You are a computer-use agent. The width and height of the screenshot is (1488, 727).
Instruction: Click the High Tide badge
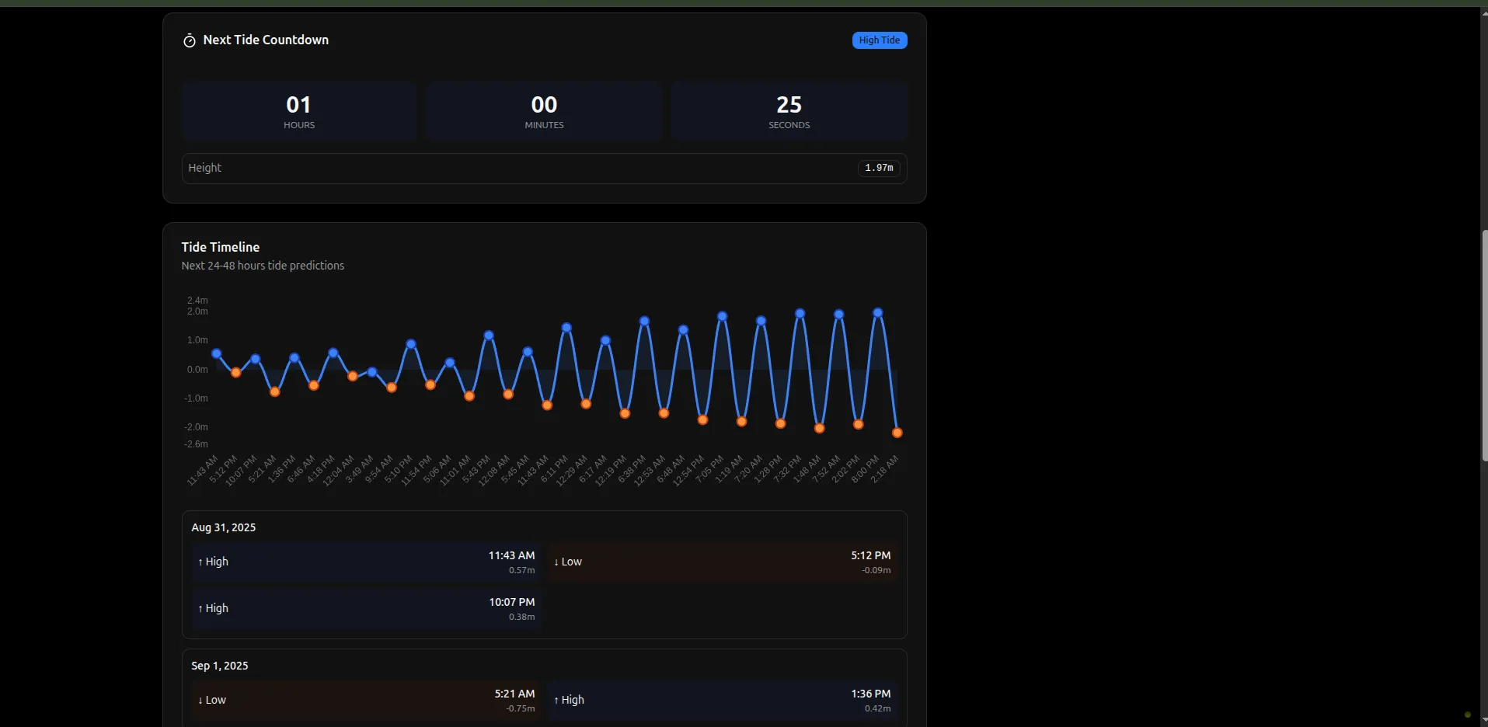879,40
